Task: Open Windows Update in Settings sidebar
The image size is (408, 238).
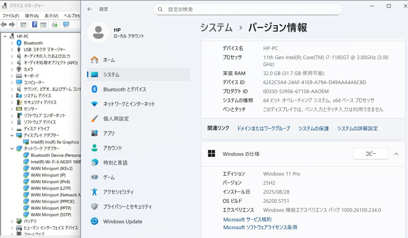Action: (123, 221)
